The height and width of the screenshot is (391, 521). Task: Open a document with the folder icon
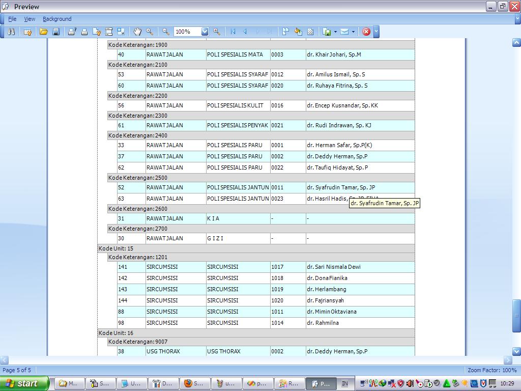click(x=44, y=32)
